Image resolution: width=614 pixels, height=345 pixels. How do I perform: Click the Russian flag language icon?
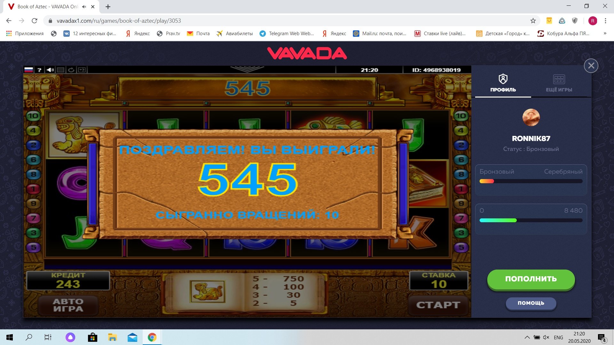[x=29, y=70]
